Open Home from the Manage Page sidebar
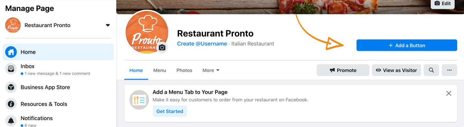 [58, 52]
